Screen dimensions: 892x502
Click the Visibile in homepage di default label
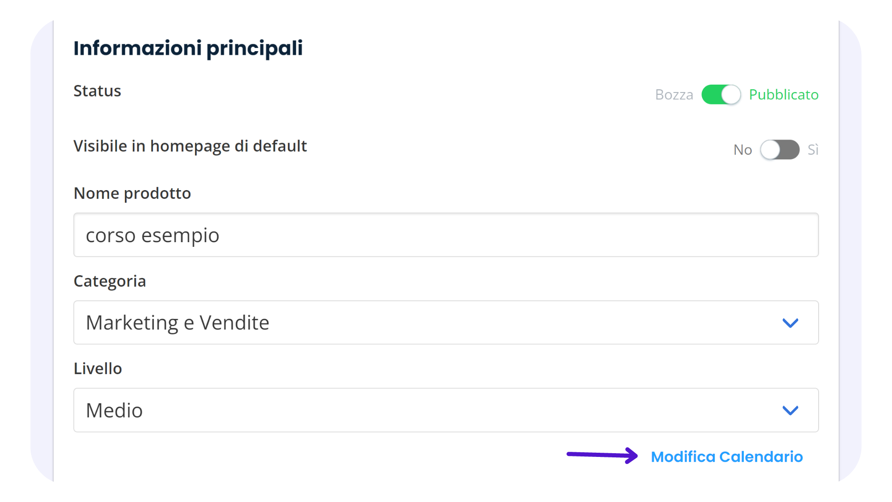[x=190, y=146]
